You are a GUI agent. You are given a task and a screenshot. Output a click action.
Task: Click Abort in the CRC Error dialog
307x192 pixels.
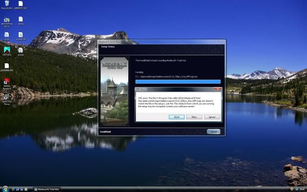[177, 117]
